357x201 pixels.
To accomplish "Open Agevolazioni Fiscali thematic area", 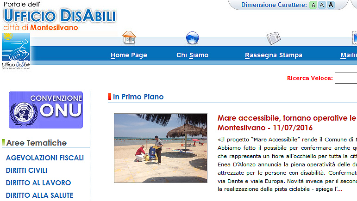I will pyautogui.click(x=45, y=158).
